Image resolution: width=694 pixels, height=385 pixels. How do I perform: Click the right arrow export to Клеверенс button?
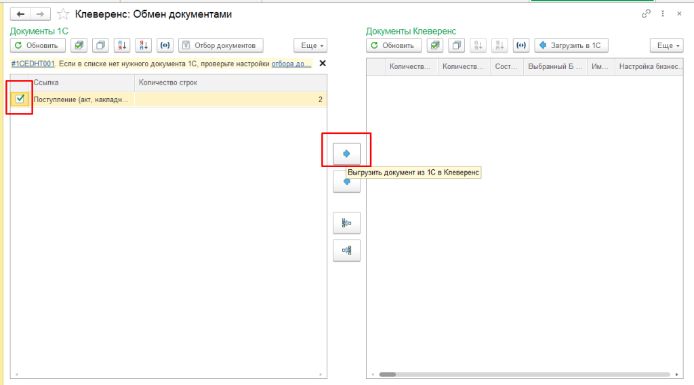(346, 154)
